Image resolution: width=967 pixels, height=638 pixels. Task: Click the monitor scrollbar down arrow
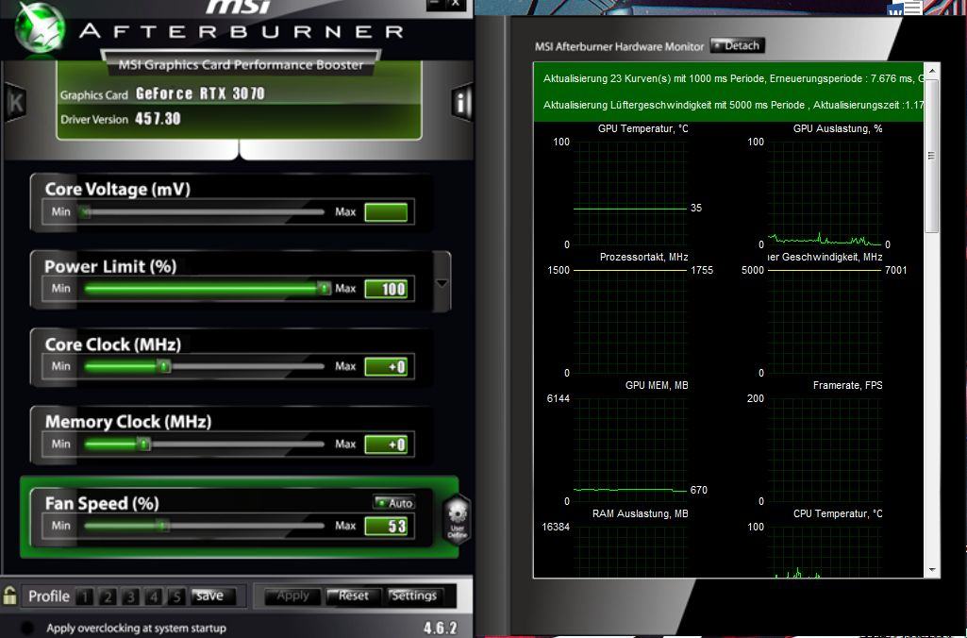(932, 569)
